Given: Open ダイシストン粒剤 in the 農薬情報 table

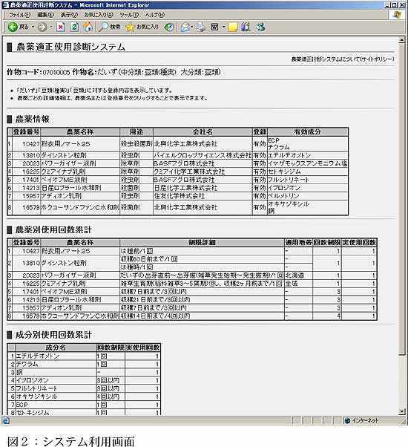Looking at the screenshot, I should click(x=64, y=155).
